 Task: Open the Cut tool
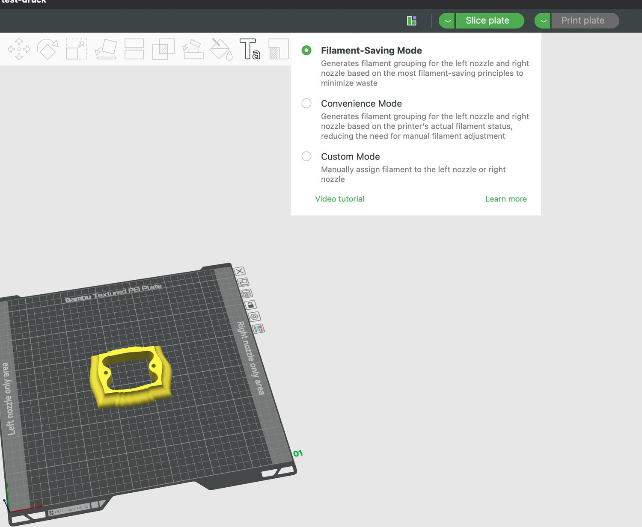[134, 49]
